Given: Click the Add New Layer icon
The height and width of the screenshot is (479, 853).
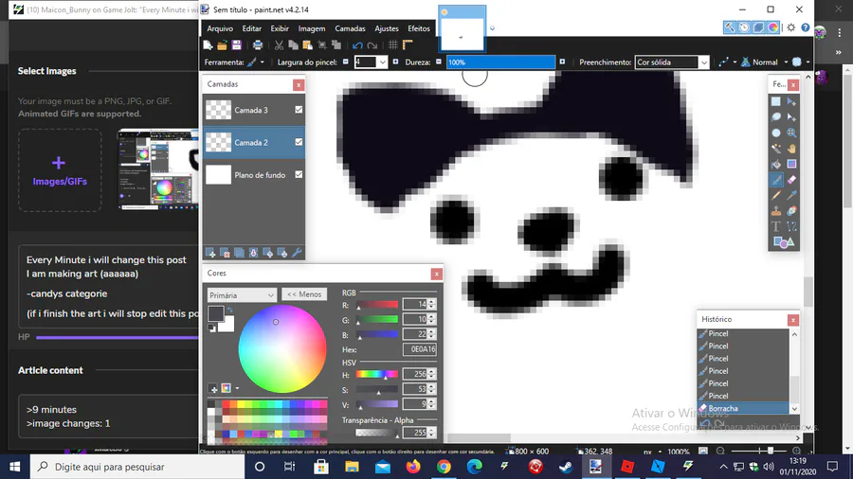Looking at the screenshot, I should coord(210,253).
